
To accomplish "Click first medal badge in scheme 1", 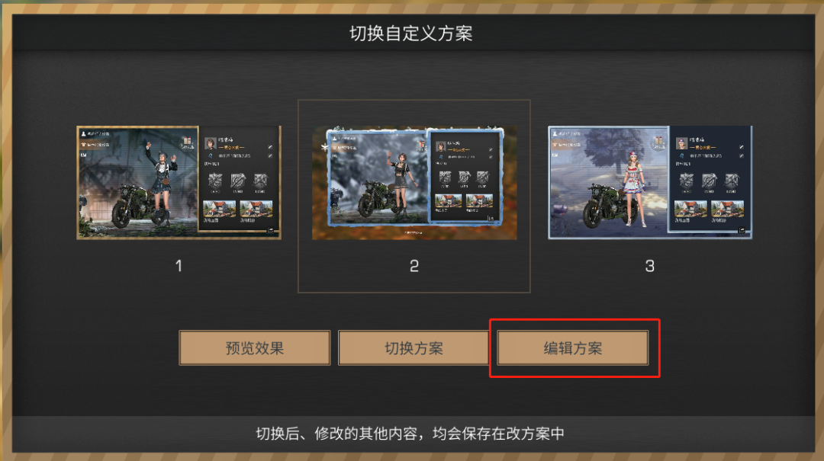I will pos(215,181).
